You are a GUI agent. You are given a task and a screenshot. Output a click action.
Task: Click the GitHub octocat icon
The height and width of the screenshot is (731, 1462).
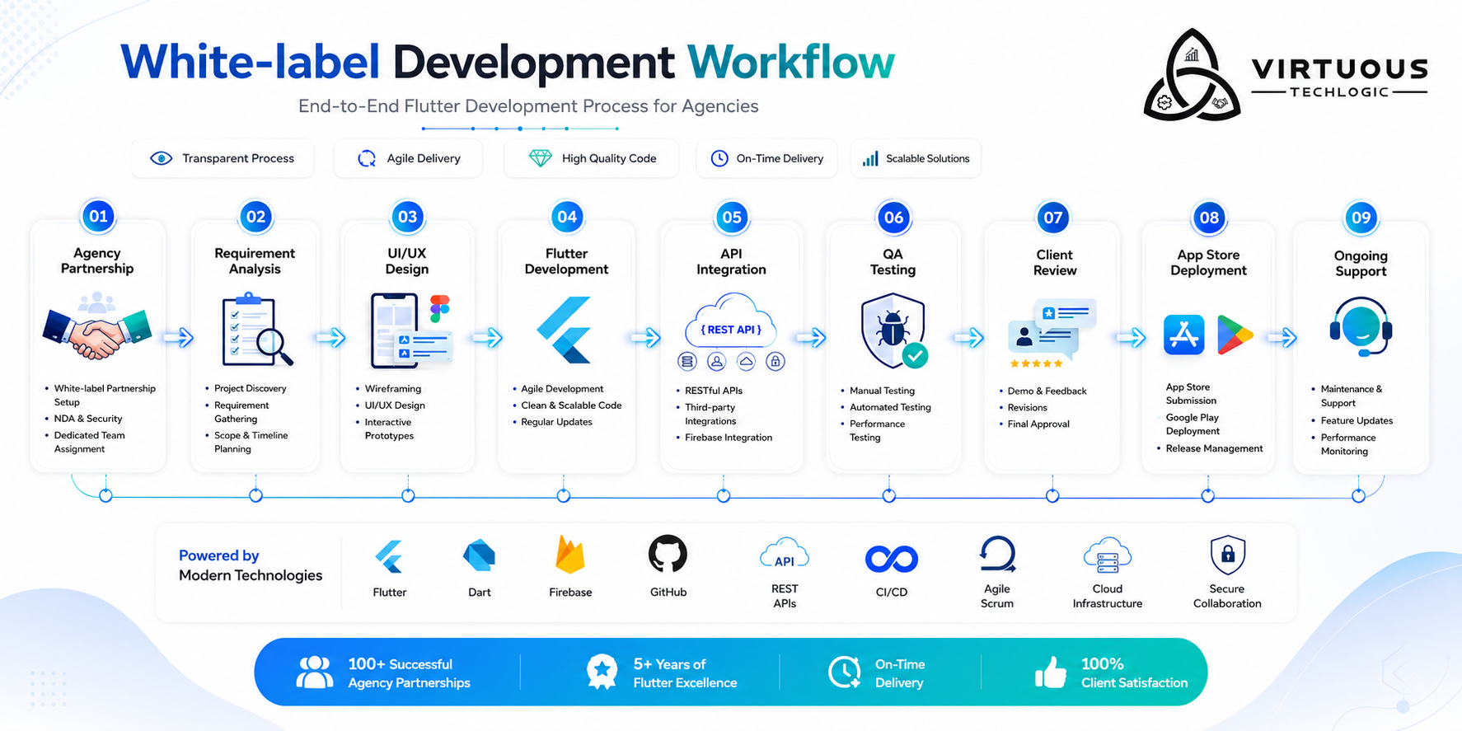point(668,554)
